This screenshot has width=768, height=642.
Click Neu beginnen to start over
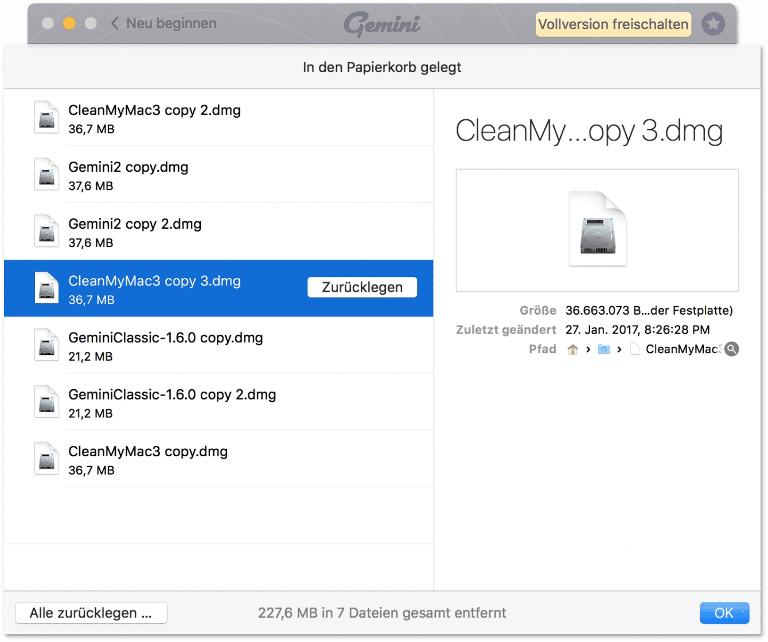click(171, 24)
